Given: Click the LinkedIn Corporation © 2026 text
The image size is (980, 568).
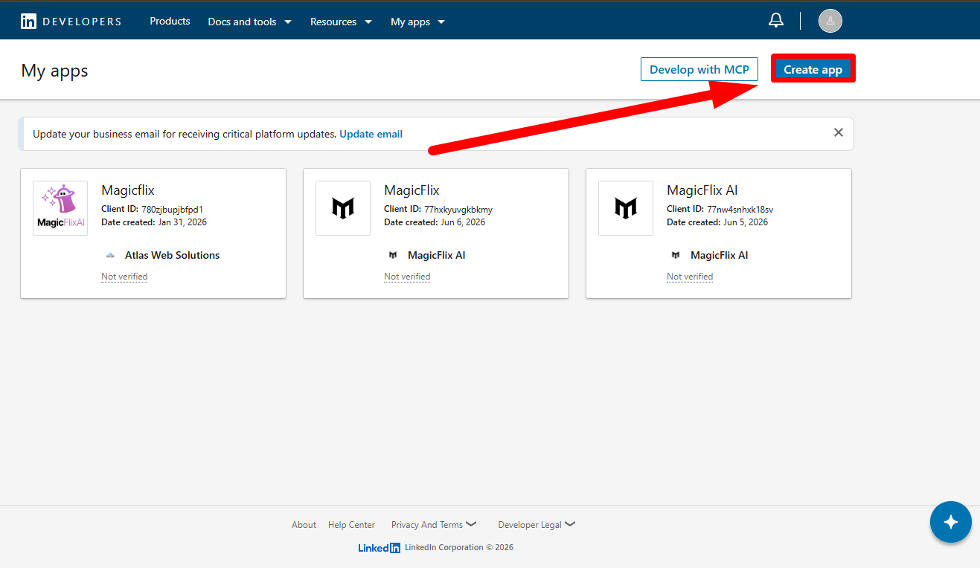Looking at the screenshot, I should [x=459, y=548].
